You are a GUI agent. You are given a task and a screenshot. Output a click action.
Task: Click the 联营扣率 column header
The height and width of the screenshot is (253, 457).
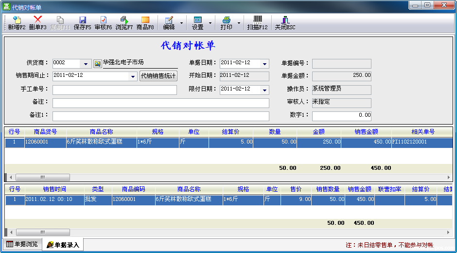pos(390,189)
